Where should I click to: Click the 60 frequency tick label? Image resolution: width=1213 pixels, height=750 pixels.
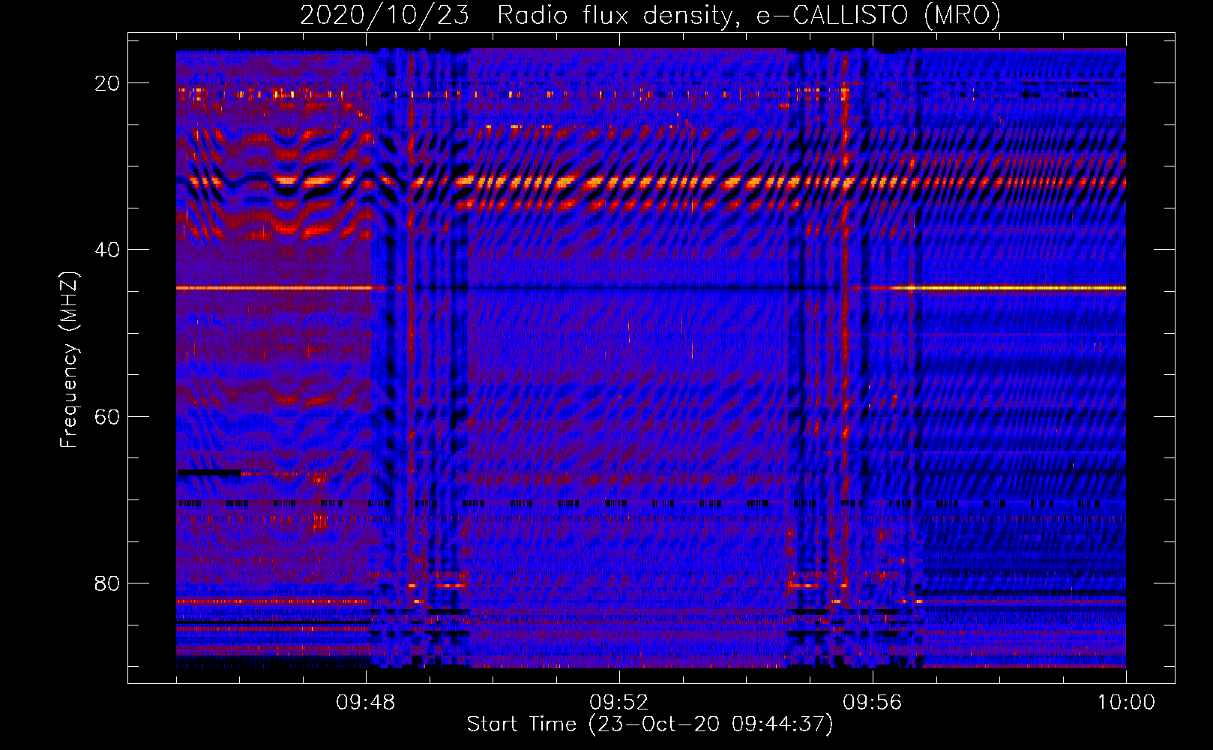[107, 417]
